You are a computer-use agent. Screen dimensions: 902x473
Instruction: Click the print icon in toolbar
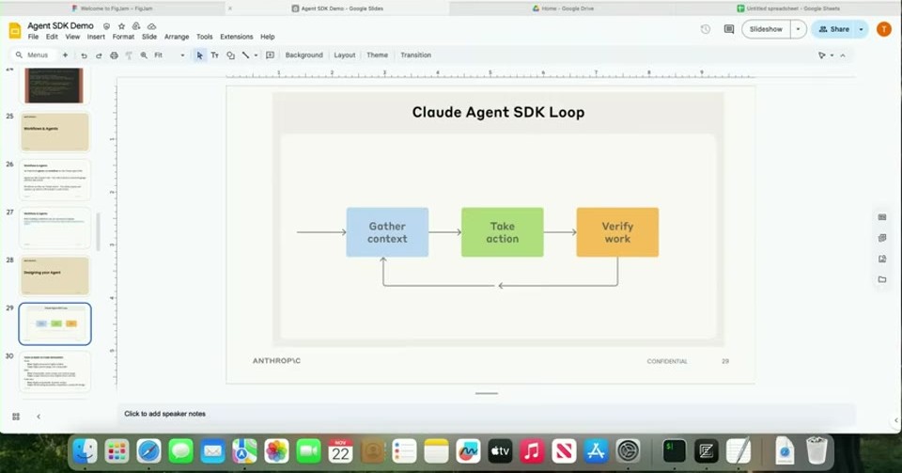point(114,55)
